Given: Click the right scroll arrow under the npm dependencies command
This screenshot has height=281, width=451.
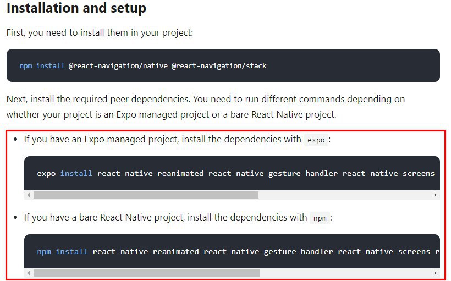Looking at the screenshot, I should coord(436,273).
